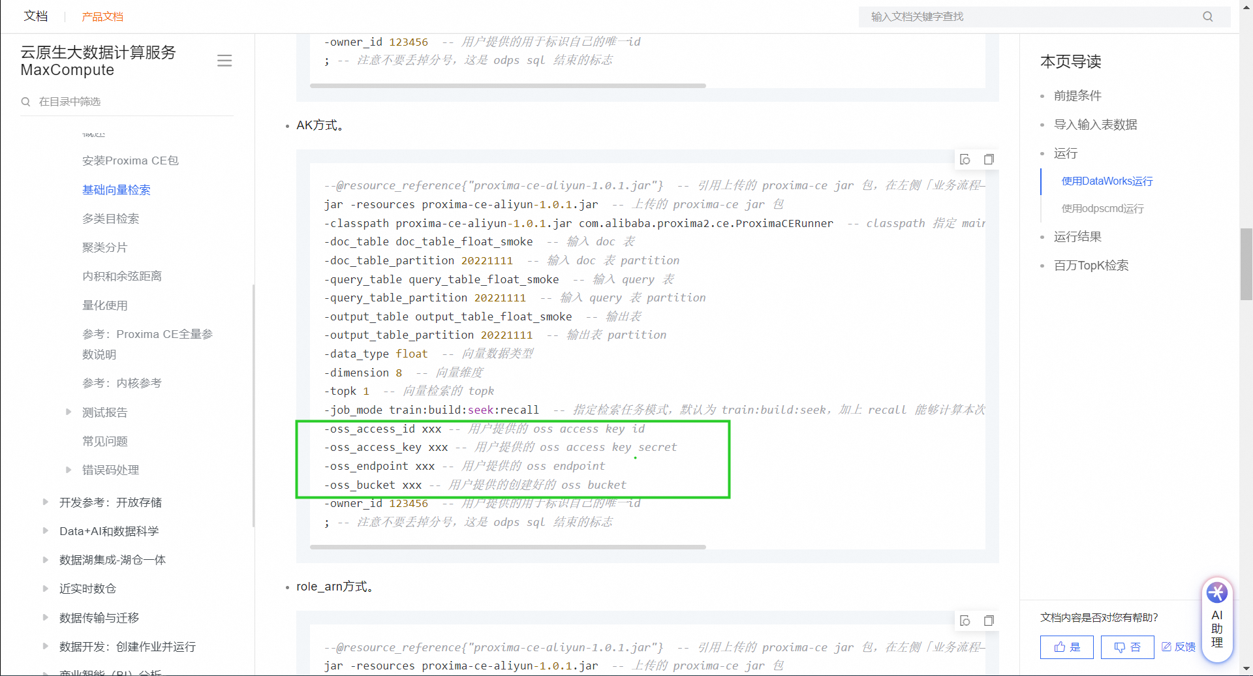This screenshot has height=676, width=1253.
Task: Expand 数据开发：创建作业并运行 section
Action: (x=46, y=646)
